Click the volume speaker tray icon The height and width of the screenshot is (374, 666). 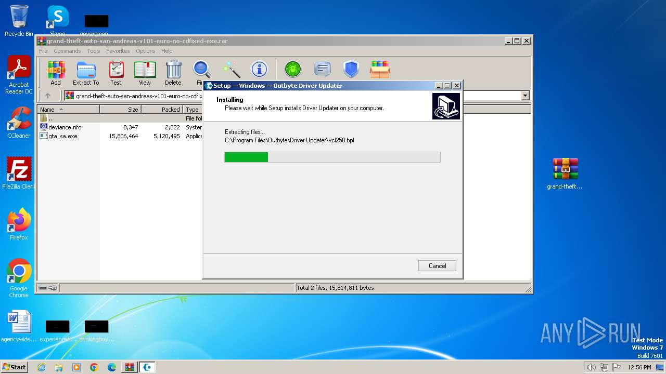pos(592,367)
